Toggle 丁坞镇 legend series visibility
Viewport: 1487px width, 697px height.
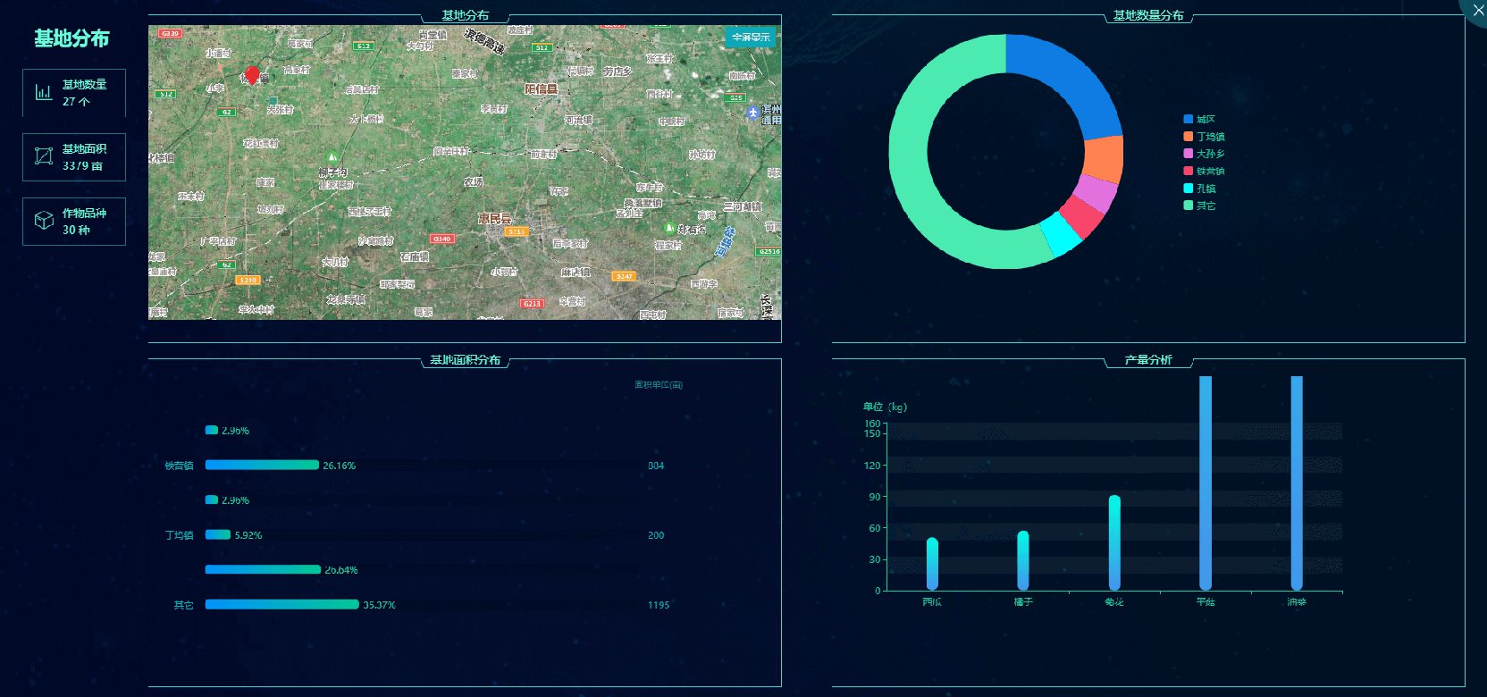pyautogui.click(x=1204, y=137)
